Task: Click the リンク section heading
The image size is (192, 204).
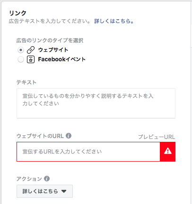Action: pos(17,13)
